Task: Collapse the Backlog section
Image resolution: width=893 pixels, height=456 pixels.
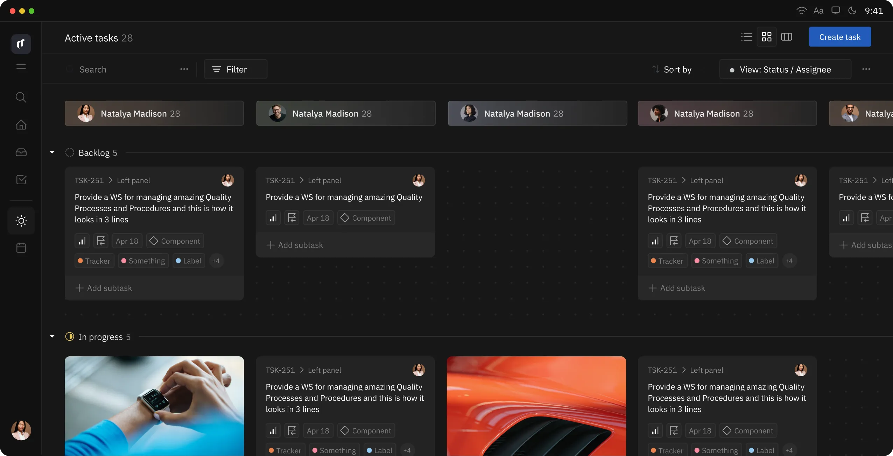Action: [x=52, y=152]
